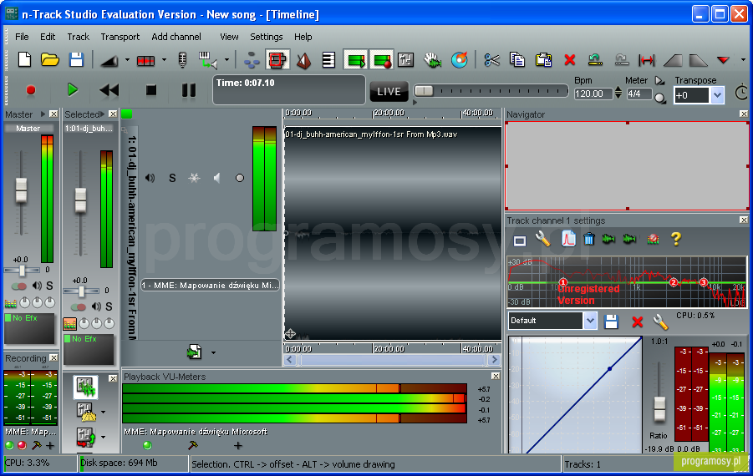Expand the Master panel arrow
This screenshot has height=476, width=753.
[43, 114]
